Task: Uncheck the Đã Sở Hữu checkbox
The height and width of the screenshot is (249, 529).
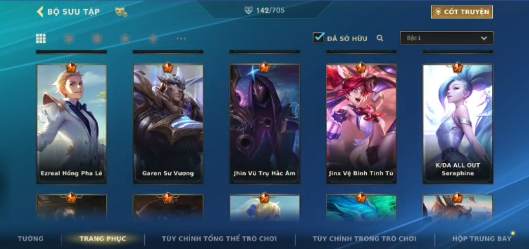Action: (318, 38)
